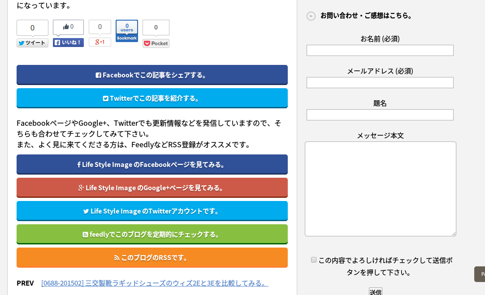Share this article on Facebook
Screen dimensions: 485x295
pyautogui.click(x=152, y=75)
